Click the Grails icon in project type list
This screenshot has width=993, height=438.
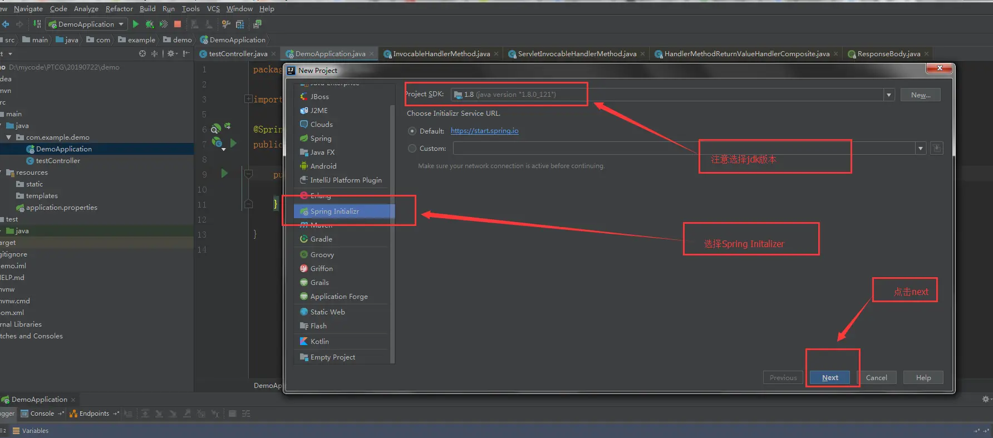[x=304, y=282]
